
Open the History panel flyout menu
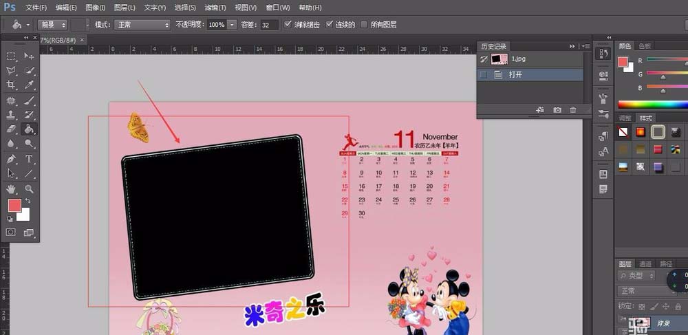[585, 46]
